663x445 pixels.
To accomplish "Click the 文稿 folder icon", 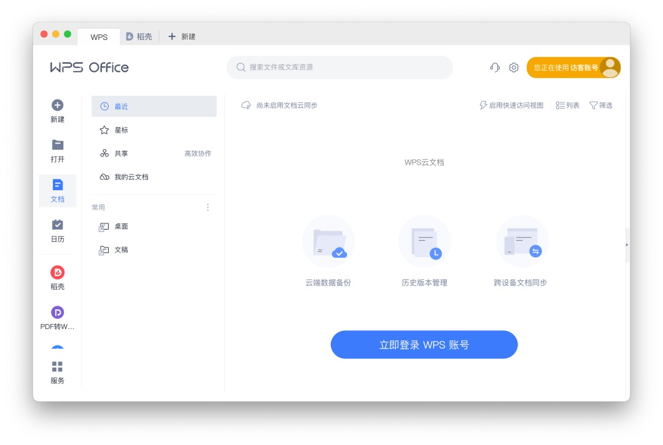I will 104,250.
